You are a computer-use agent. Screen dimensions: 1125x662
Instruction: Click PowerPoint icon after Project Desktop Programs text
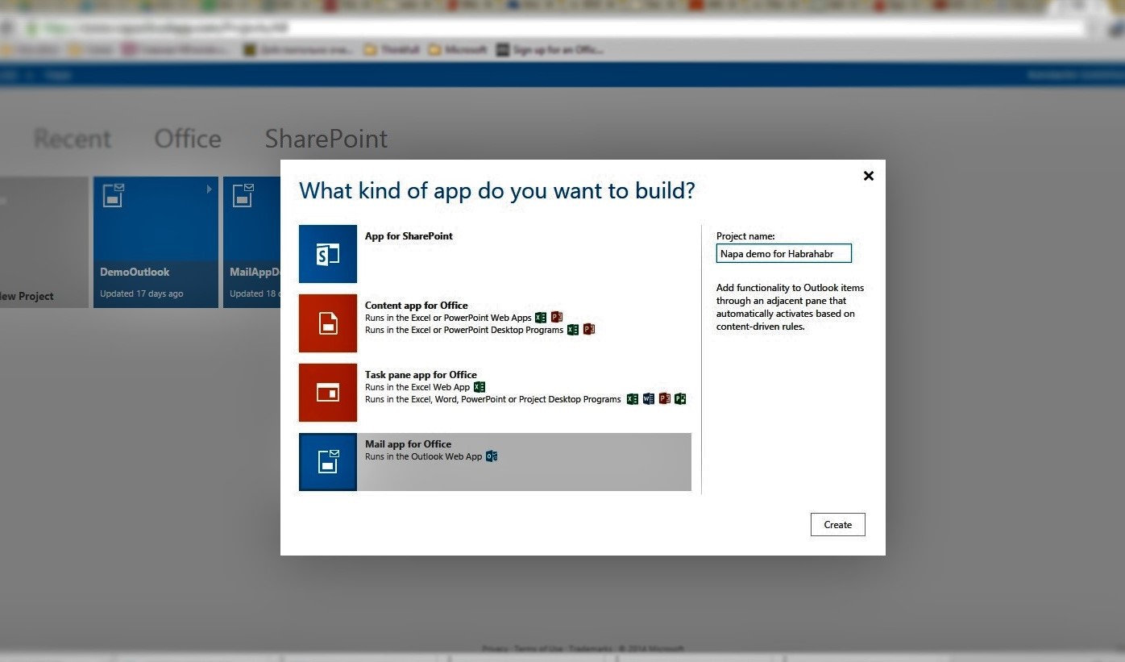click(665, 399)
